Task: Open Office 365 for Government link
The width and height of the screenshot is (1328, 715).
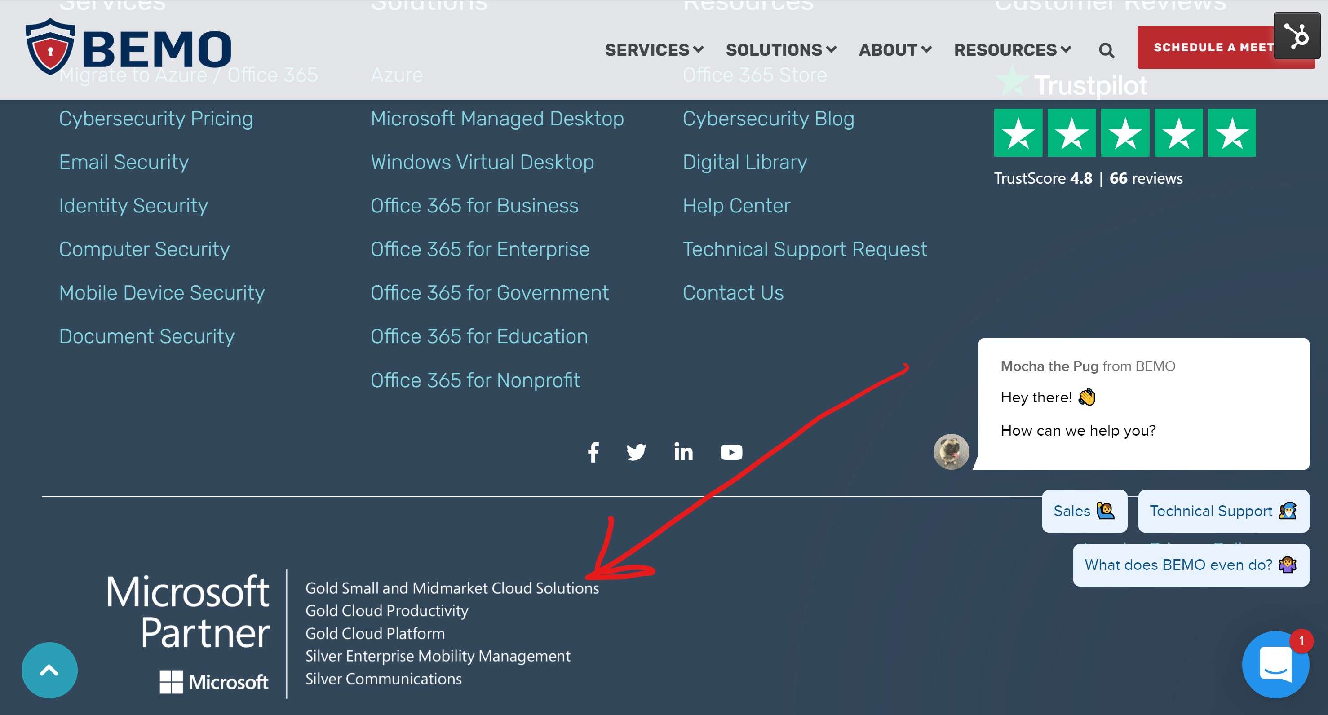Action: pyautogui.click(x=489, y=293)
